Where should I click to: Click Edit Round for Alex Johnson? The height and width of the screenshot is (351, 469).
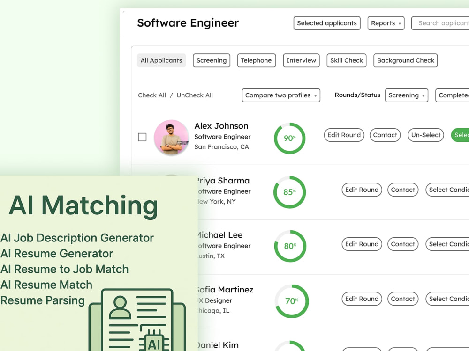coord(344,135)
